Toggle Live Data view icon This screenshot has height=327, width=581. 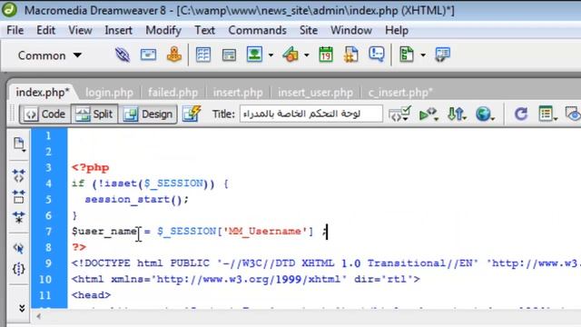[192, 114]
